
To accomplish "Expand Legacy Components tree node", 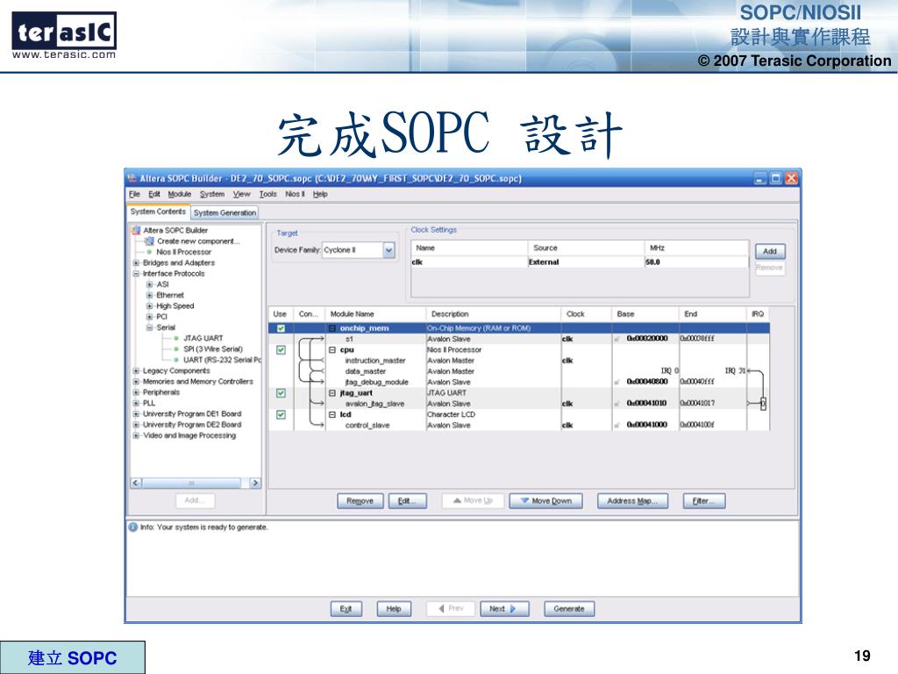I will pyautogui.click(x=136, y=371).
